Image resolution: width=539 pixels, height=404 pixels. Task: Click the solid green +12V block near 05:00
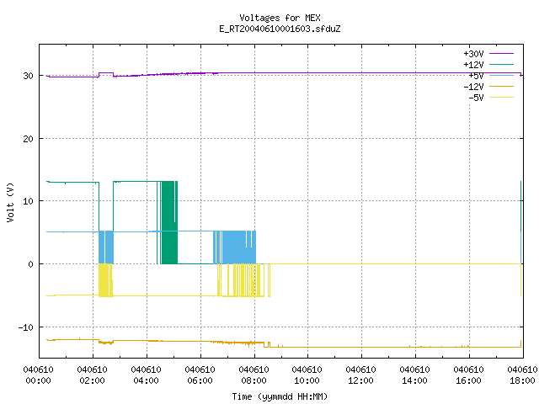[168, 222]
